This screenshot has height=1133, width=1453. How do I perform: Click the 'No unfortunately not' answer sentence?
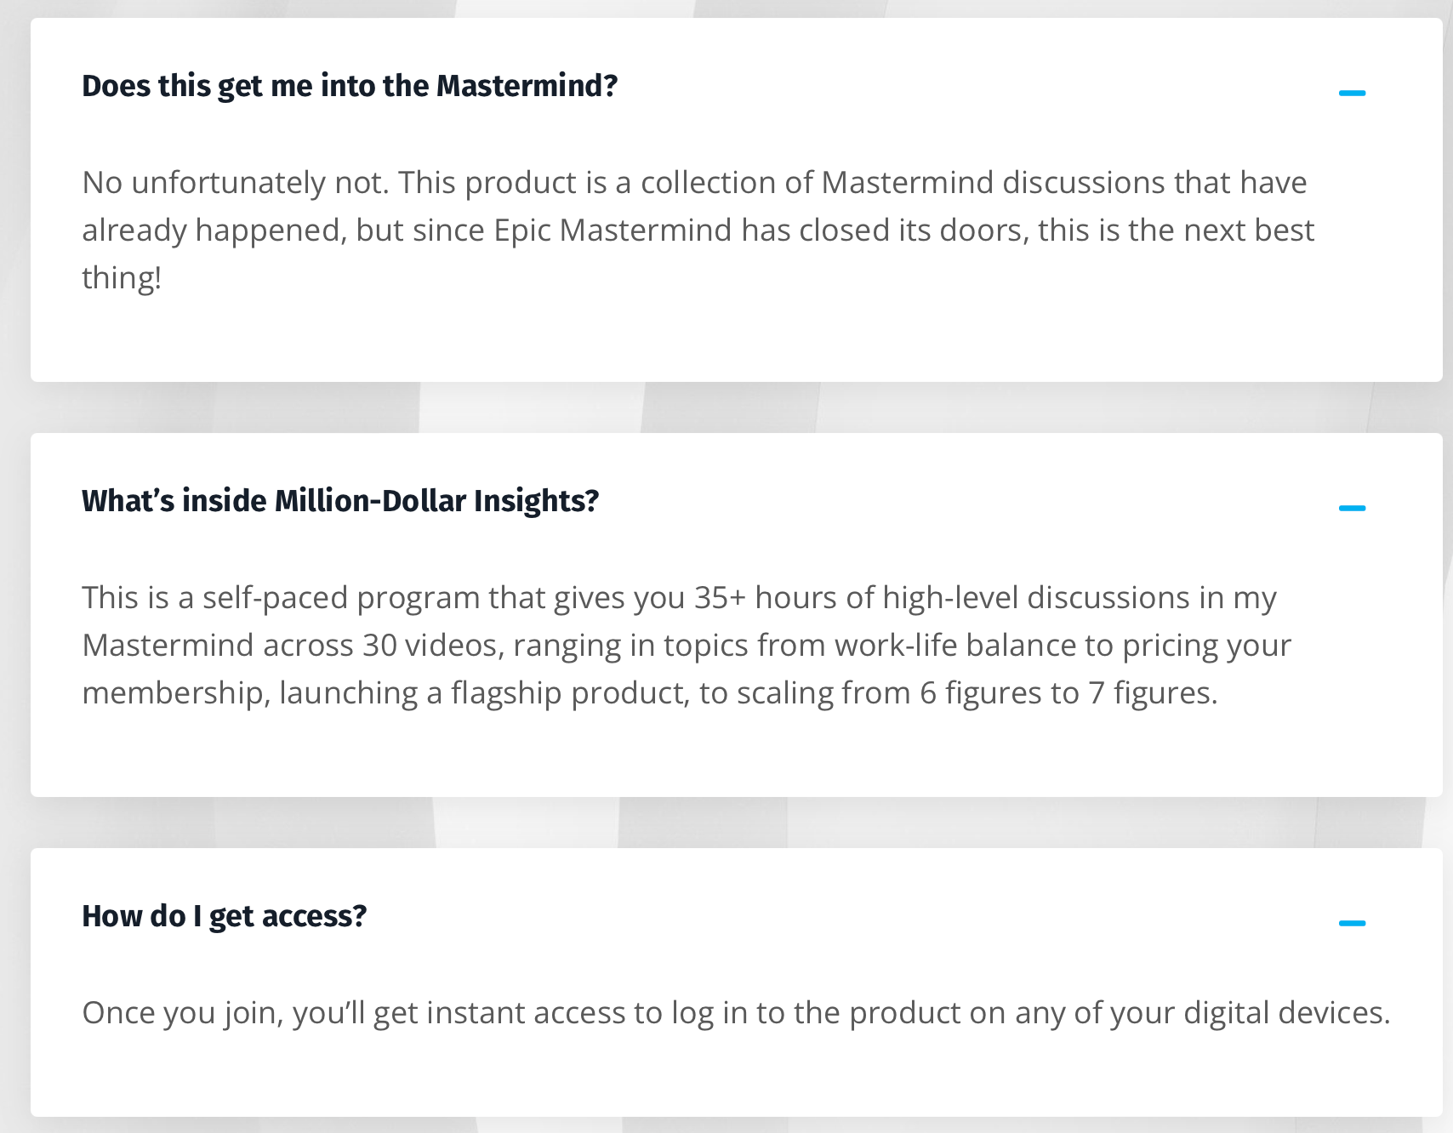235,183
